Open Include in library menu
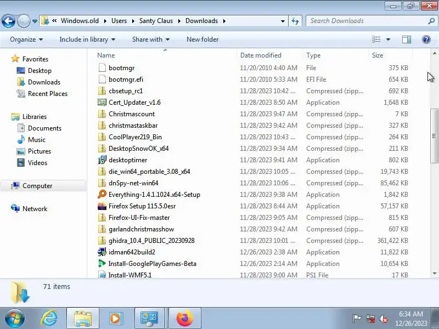Image resolution: width=439 pixels, height=329 pixels. tap(87, 39)
